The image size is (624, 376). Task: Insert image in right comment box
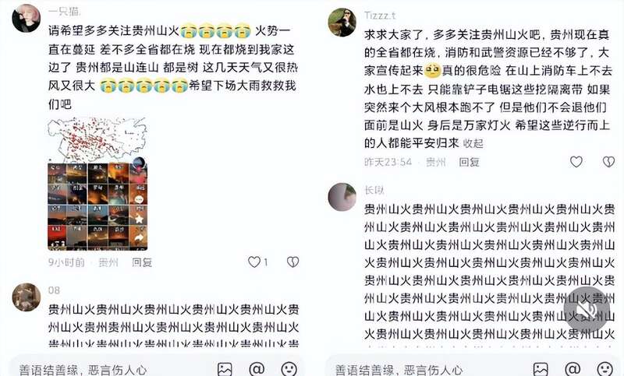[x=541, y=370]
